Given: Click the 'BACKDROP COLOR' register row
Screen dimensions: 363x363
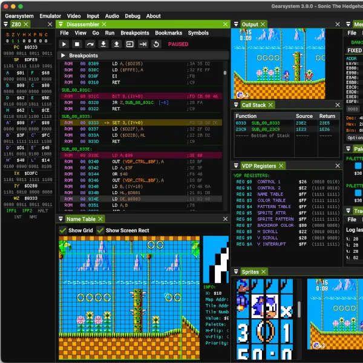Looking at the screenshot, I should pyautogui.click(x=288, y=225).
